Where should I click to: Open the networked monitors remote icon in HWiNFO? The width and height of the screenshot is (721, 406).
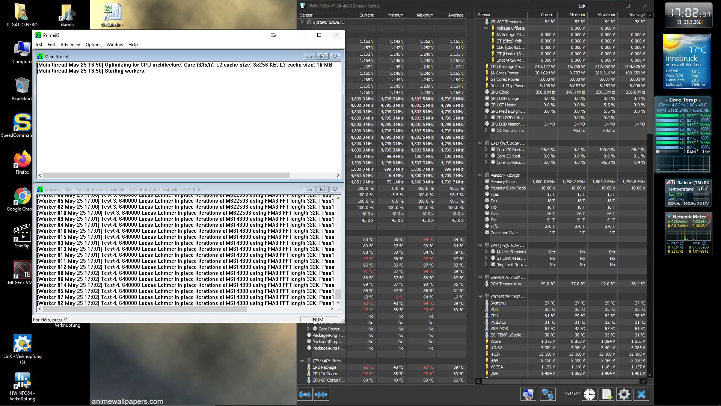tap(548, 394)
